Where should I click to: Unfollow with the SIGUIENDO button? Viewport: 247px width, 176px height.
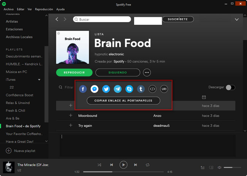click(118, 72)
